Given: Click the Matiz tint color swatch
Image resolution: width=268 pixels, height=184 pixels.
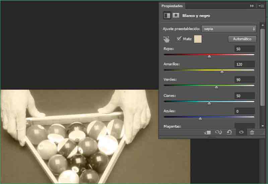Looking at the screenshot, I should pyautogui.click(x=198, y=39).
